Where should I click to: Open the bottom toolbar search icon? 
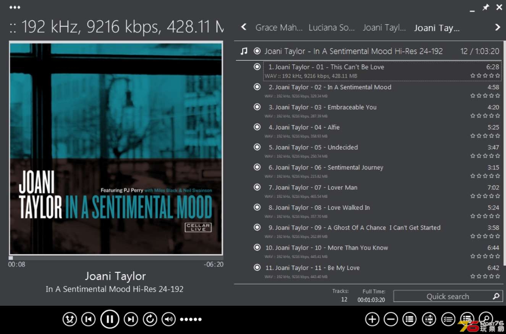(x=486, y=318)
